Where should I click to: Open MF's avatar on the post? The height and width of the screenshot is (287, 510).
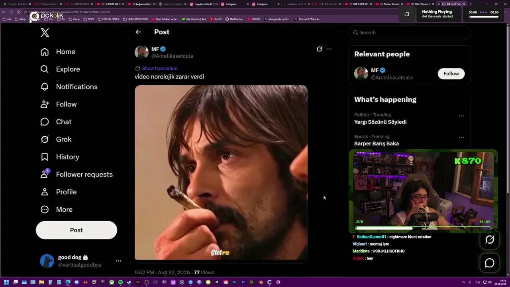141,52
